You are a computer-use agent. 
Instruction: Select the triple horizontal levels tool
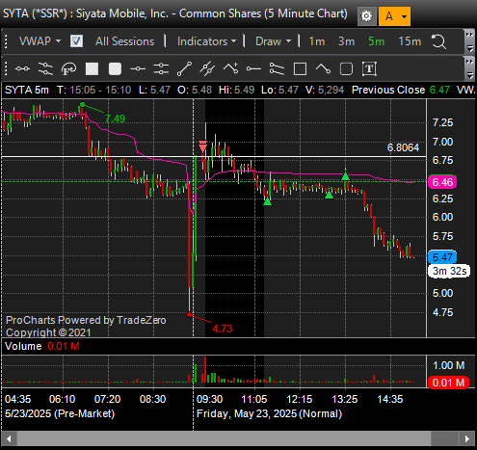161,68
